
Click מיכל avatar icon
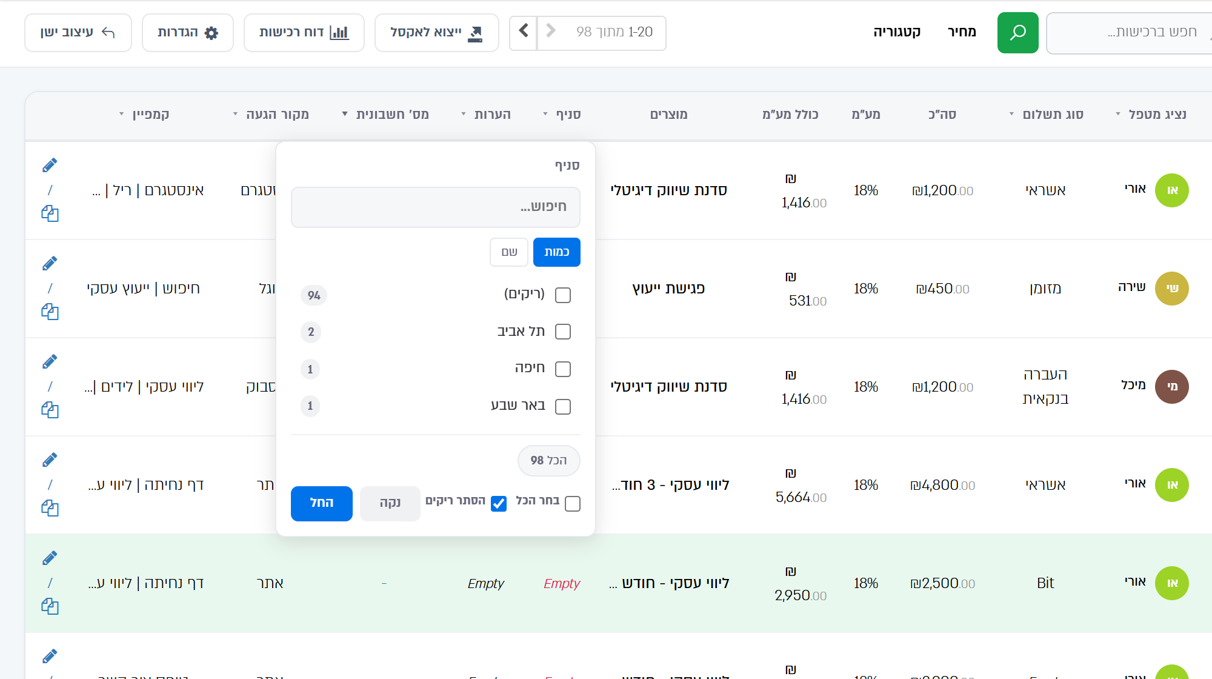coord(1172,387)
